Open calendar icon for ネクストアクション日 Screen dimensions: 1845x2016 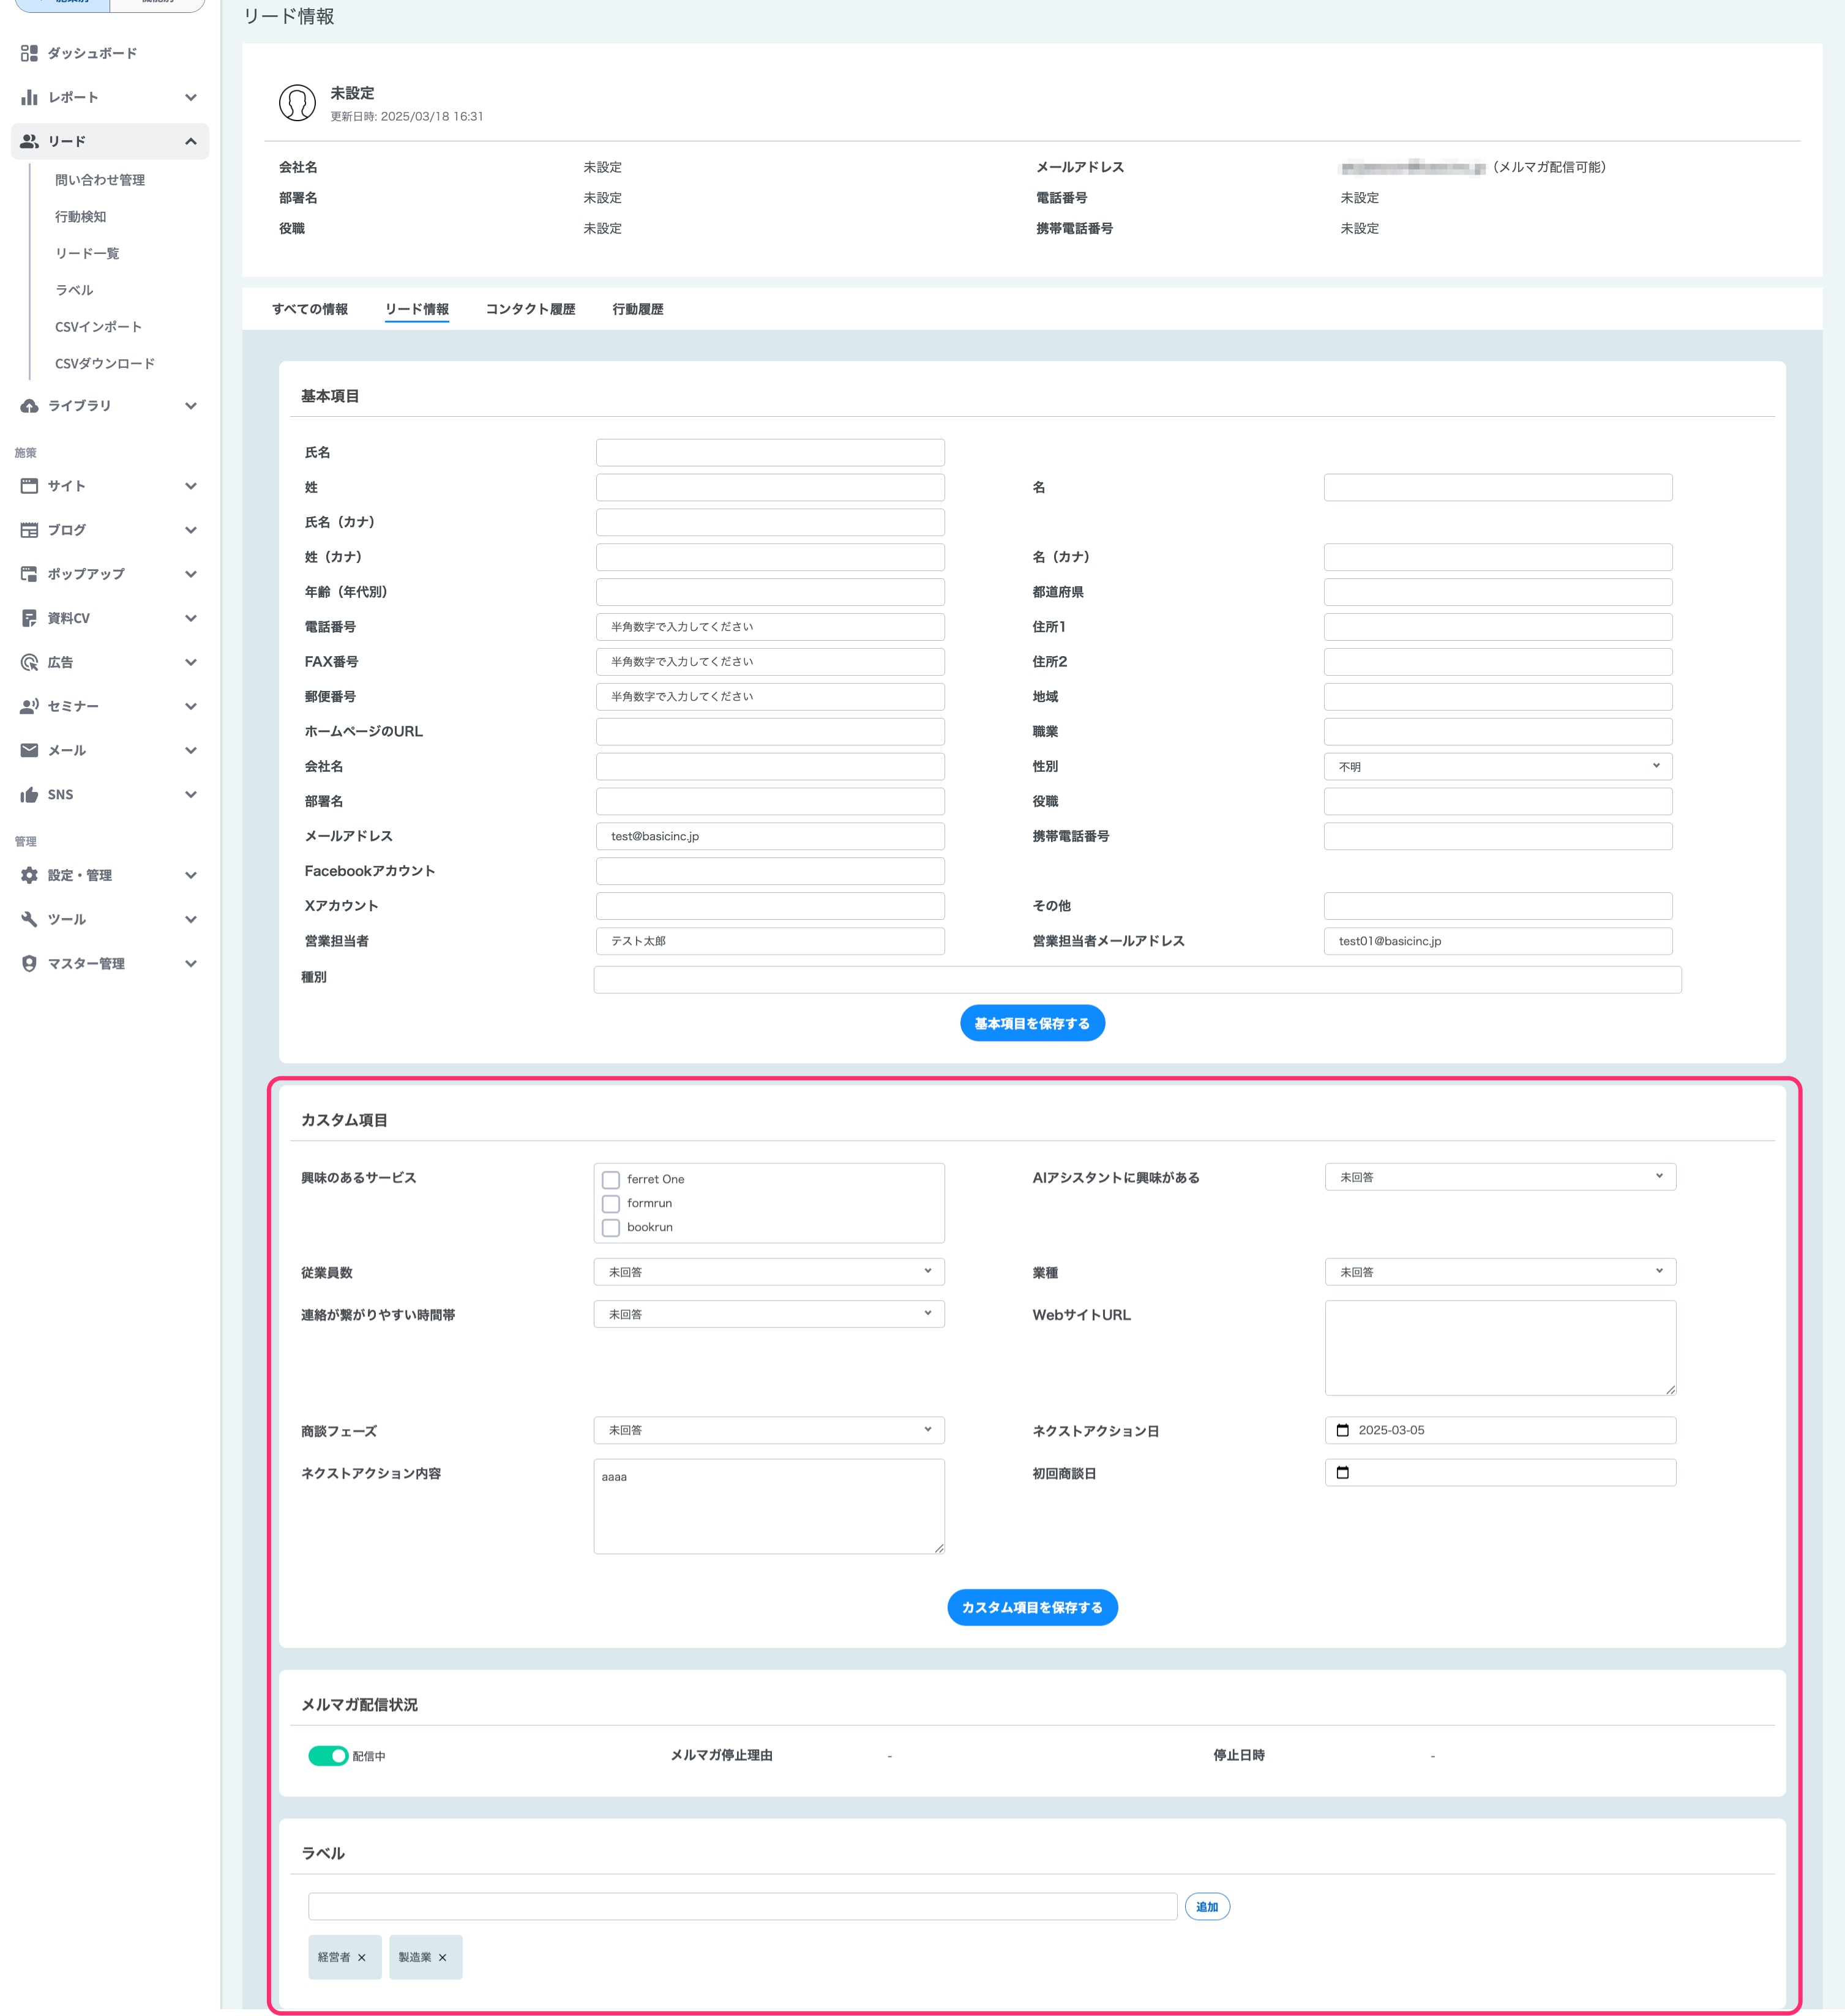point(1343,1430)
